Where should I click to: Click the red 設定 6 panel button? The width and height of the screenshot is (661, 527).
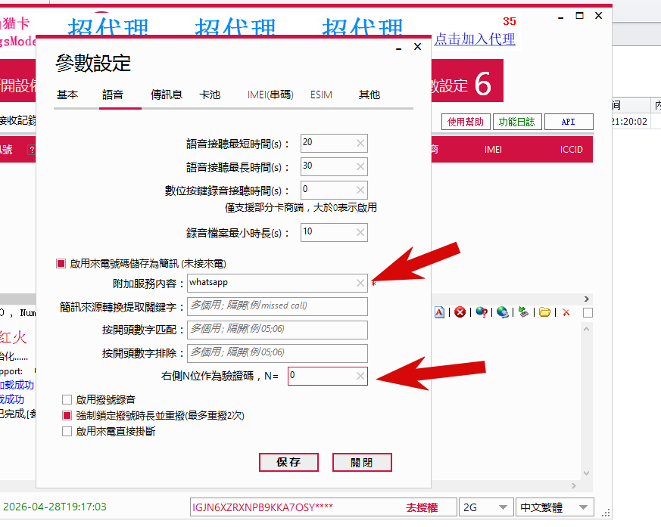467,80
